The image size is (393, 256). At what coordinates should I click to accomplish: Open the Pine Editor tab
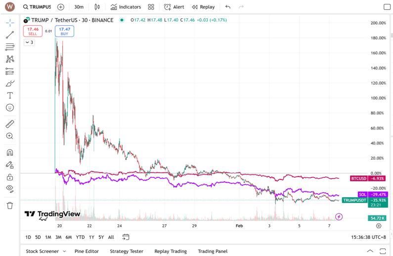click(87, 251)
